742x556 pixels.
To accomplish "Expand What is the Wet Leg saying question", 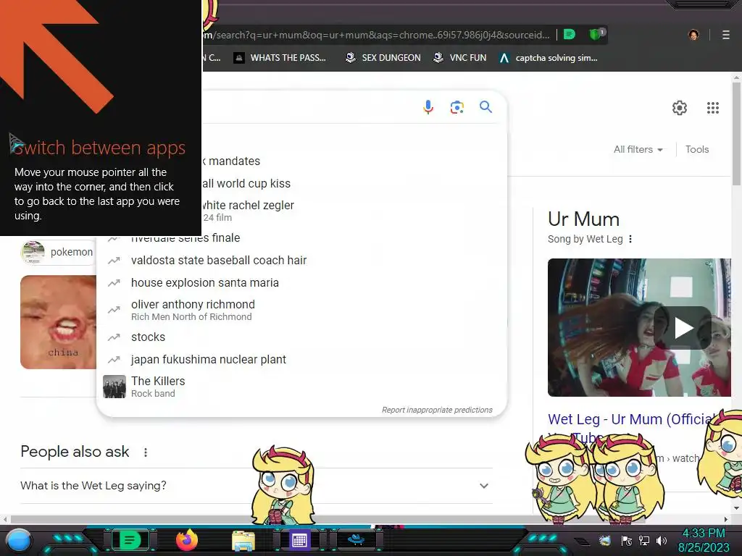I will tap(256, 486).
